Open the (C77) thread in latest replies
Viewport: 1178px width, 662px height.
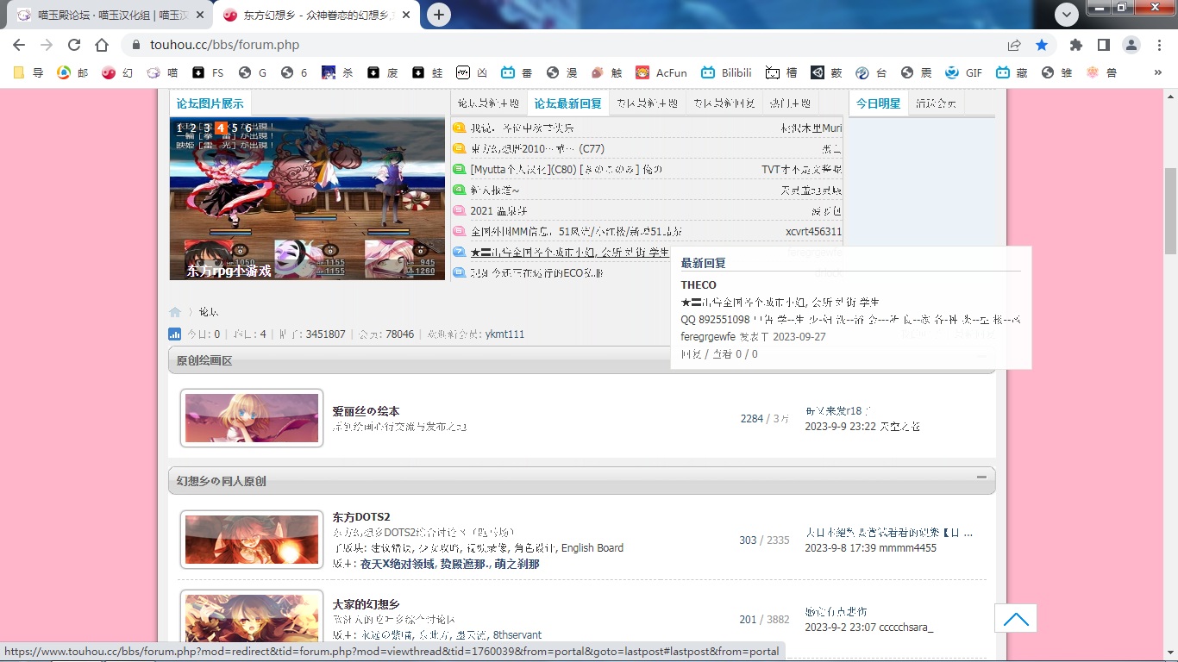(x=537, y=148)
